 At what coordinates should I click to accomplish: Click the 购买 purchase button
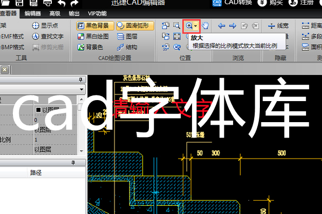point(270,3)
